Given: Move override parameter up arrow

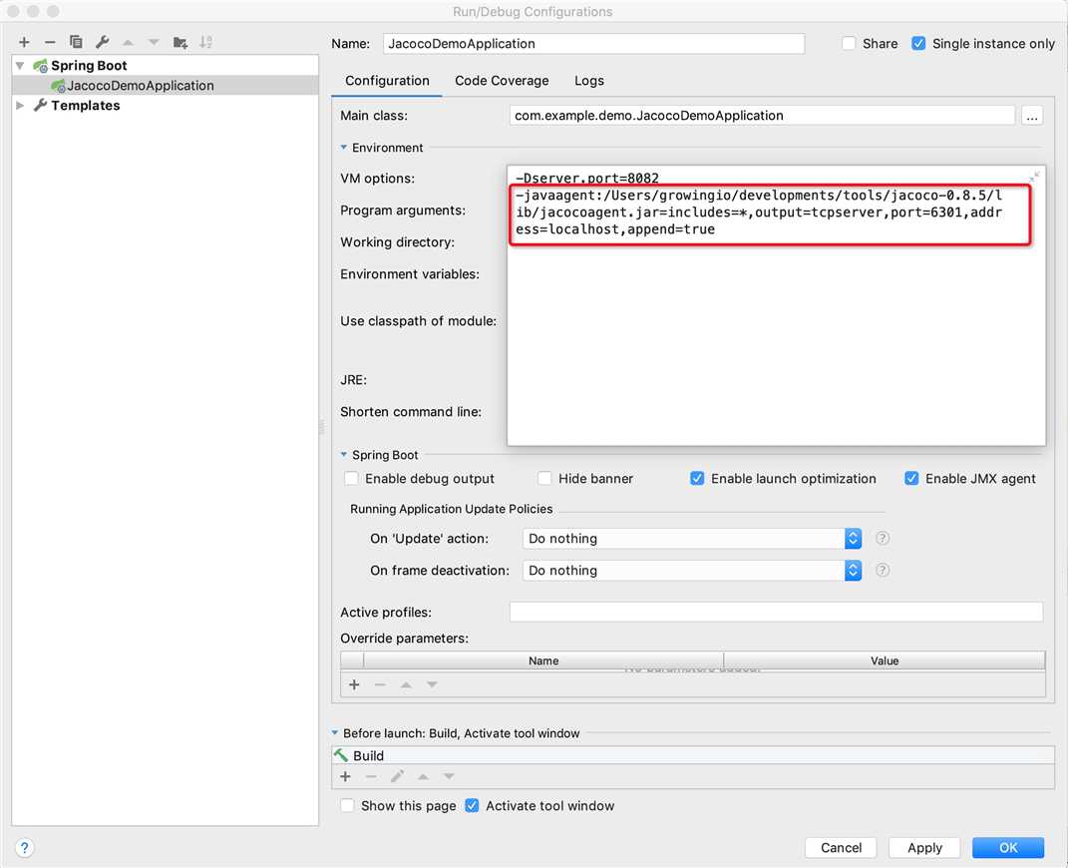Looking at the screenshot, I should point(406,684).
